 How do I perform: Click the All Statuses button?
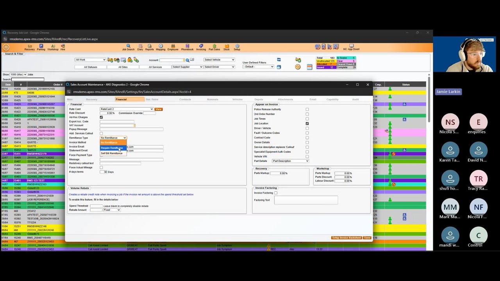point(90,67)
